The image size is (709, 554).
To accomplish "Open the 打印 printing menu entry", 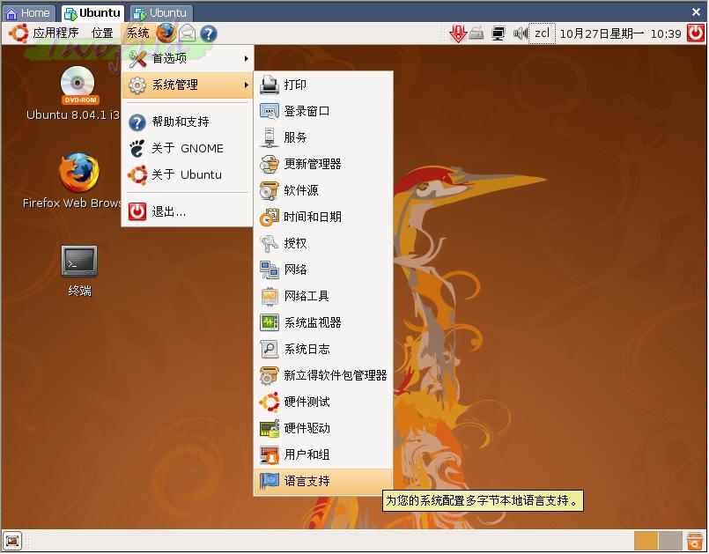I will [323, 85].
